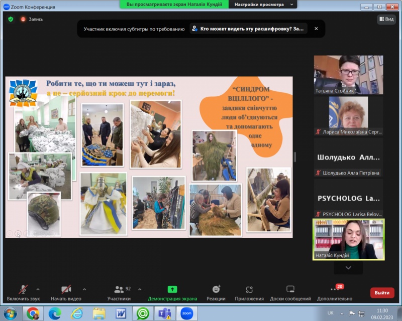Open the Reactions emoji panel
402x321 pixels.
pos(216,293)
